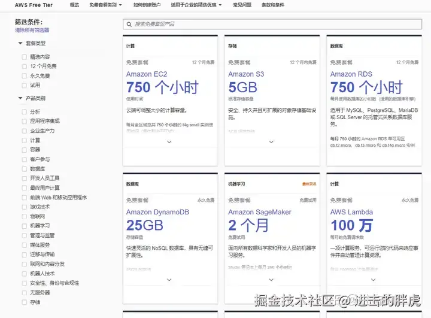The image size is (431, 318).
Task: Go to 如何创建账户 in the nav
Action: 147,5
